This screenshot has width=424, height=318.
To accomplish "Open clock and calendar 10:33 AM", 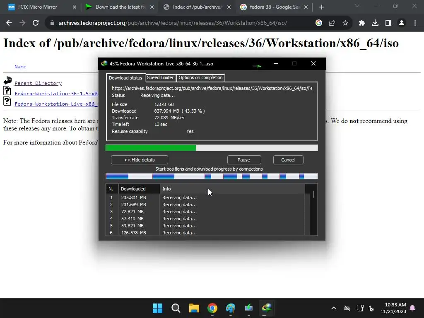I will click(x=393, y=308).
